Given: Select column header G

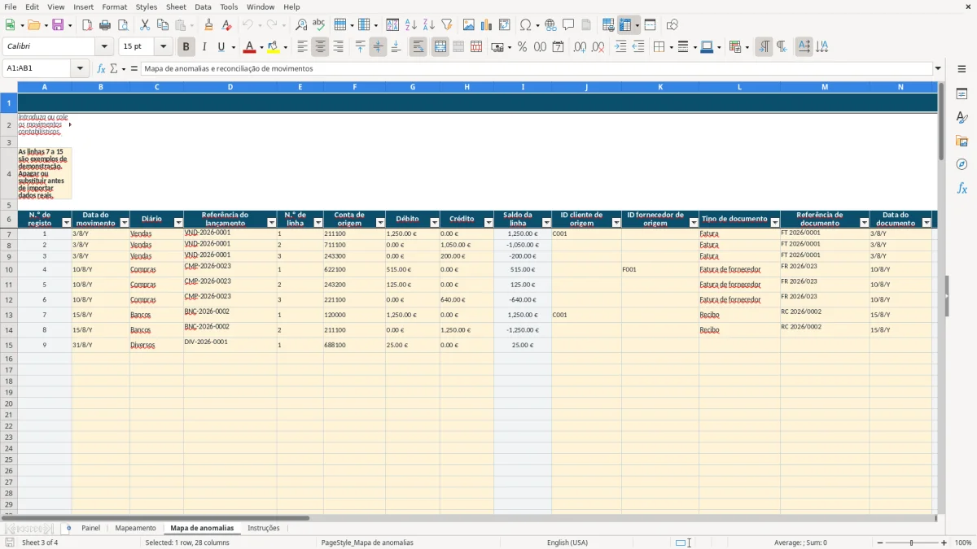Looking at the screenshot, I should pyautogui.click(x=413, y=87).
